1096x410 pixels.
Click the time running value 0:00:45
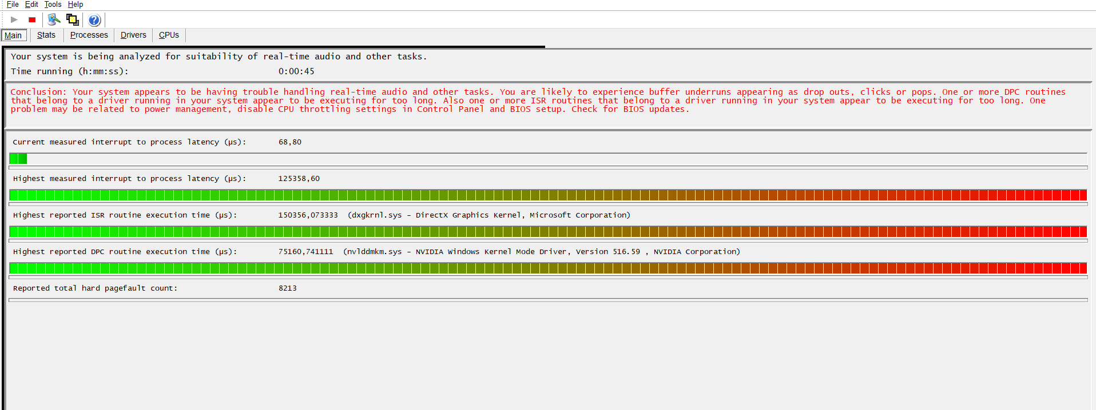coord(296,71)
